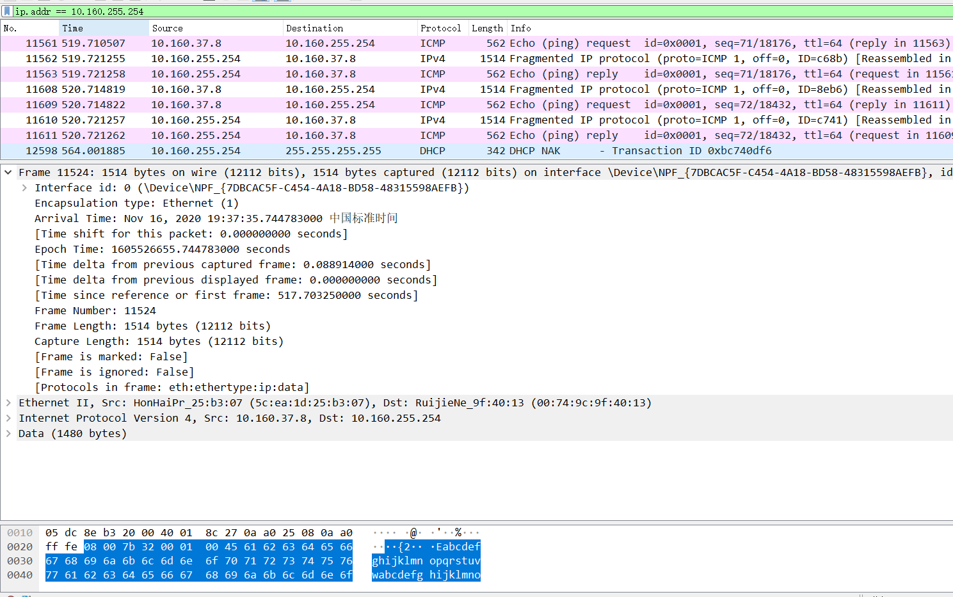Viewport: 953px width, 597px height.
Task: Select packet 11609 ICMP request row
Action: (x=476, y=105)
